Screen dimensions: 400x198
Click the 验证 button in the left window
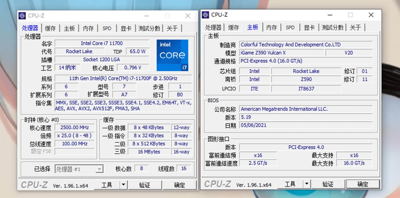[145, 185]
